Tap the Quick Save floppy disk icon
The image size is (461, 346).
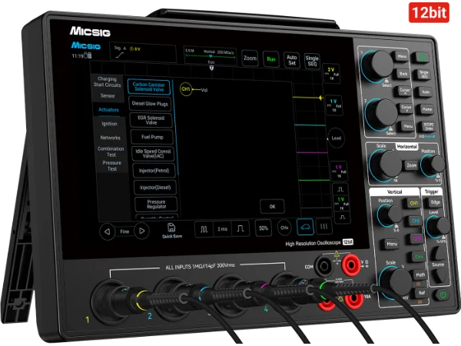[171, 228]
